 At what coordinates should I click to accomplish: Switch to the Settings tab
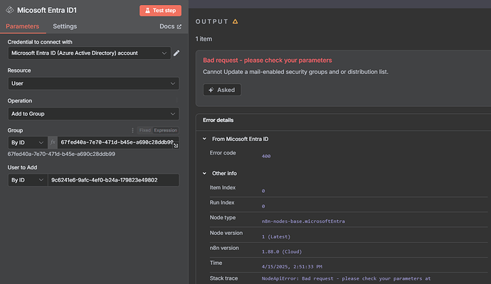(65, 26)
